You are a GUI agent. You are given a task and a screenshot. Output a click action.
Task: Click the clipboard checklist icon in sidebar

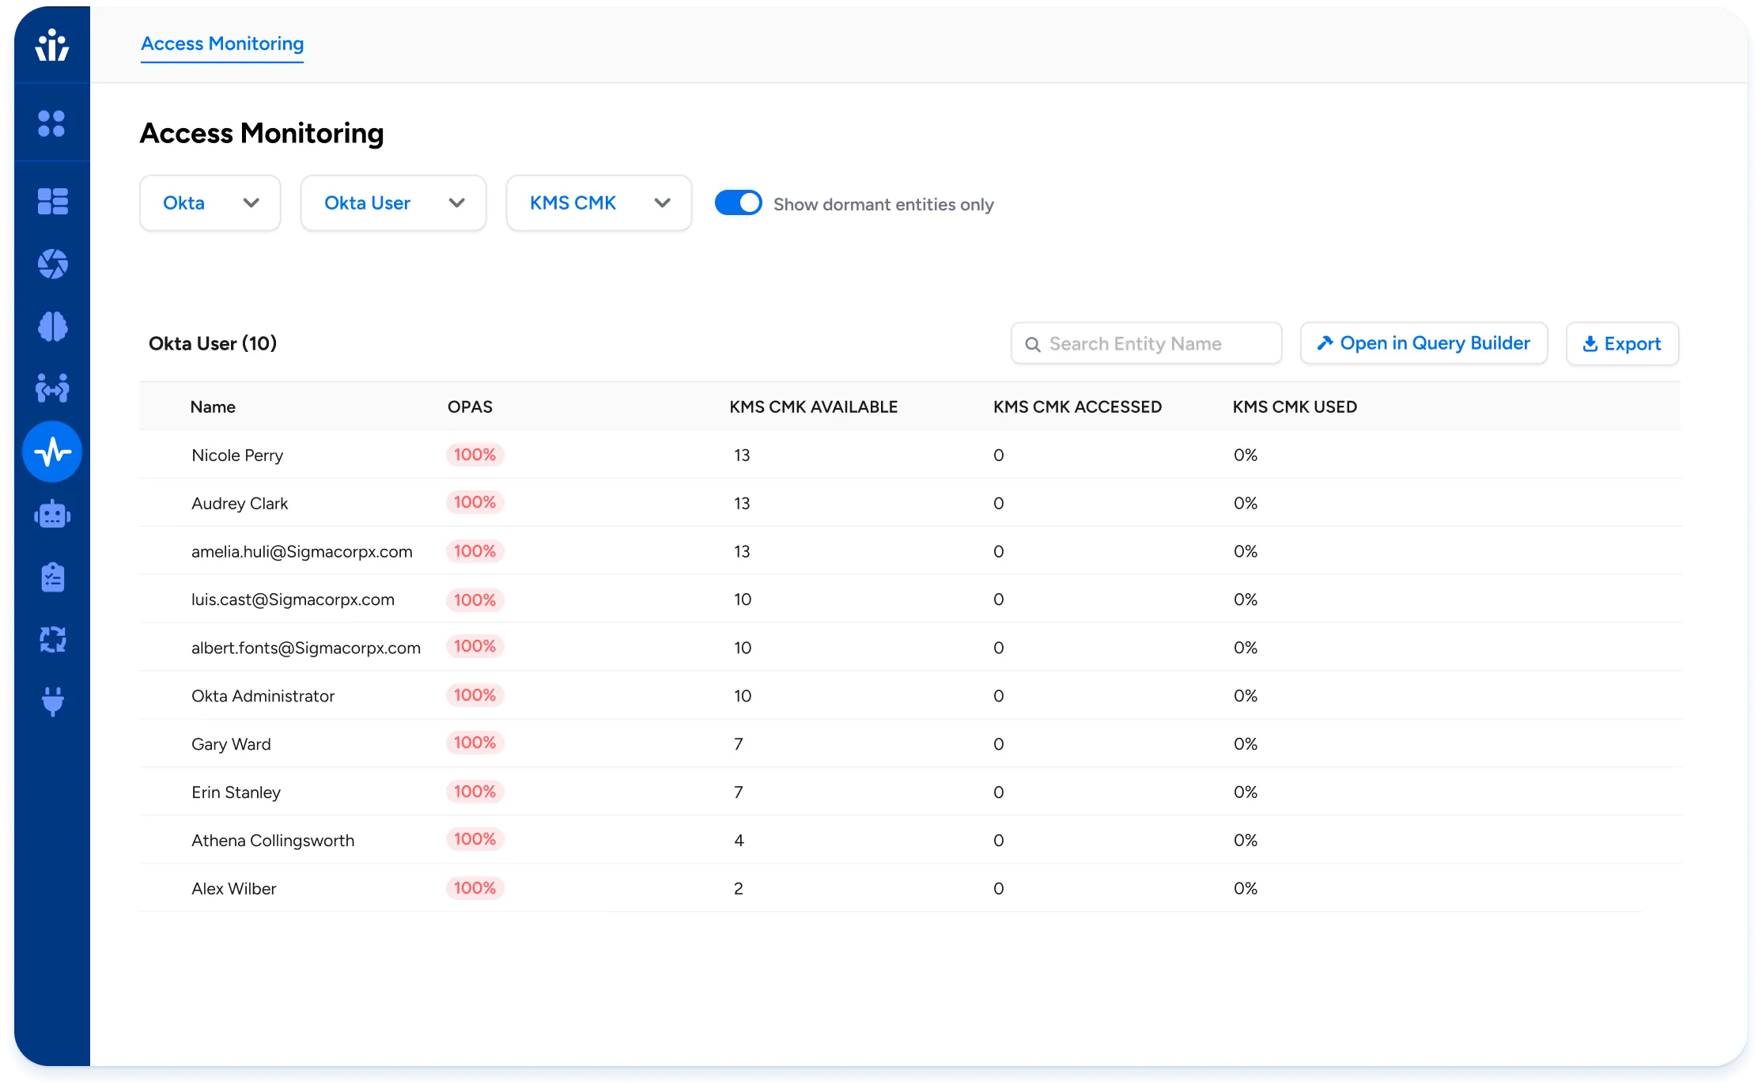coord(52,577)
